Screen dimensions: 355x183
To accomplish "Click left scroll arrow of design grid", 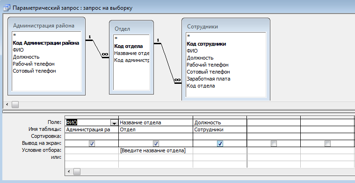I will (69, 172).
